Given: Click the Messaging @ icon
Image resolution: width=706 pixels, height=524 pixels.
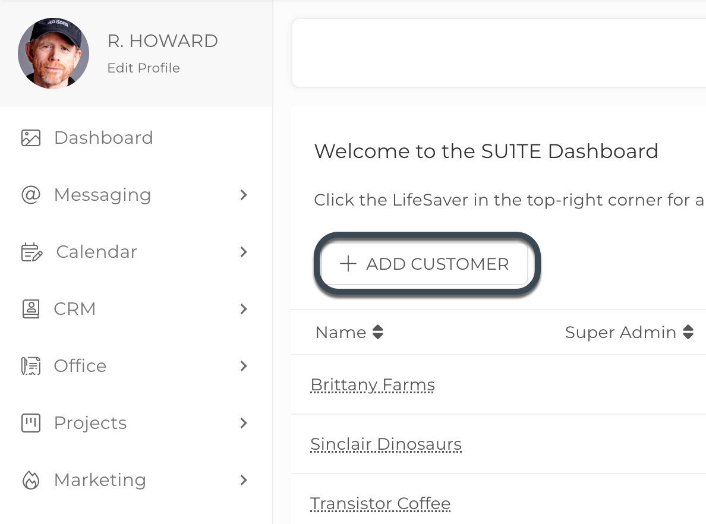Looking at the screenshot, I should click(x=31, y=195).
